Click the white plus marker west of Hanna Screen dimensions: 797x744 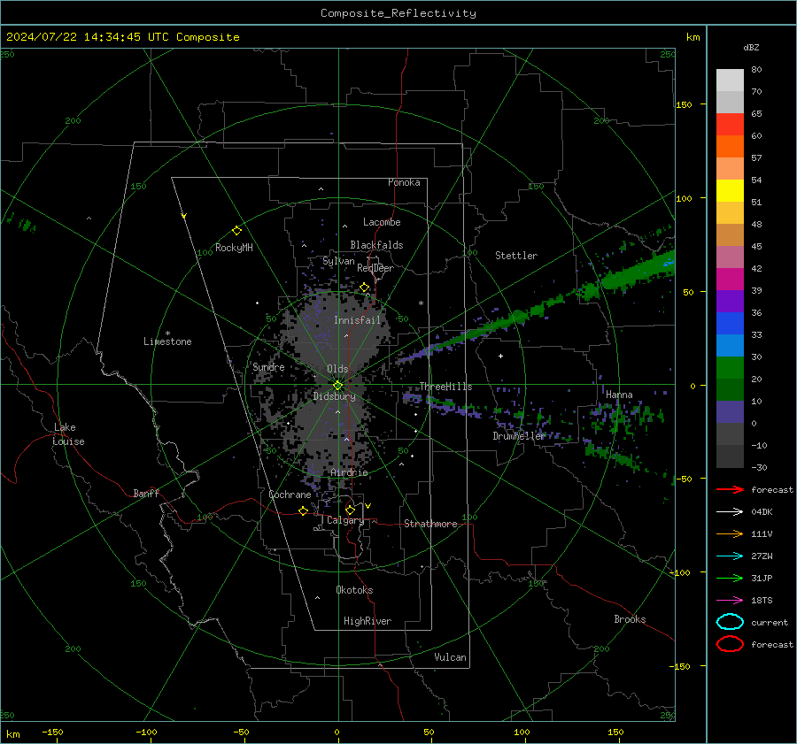coord(500,356)
